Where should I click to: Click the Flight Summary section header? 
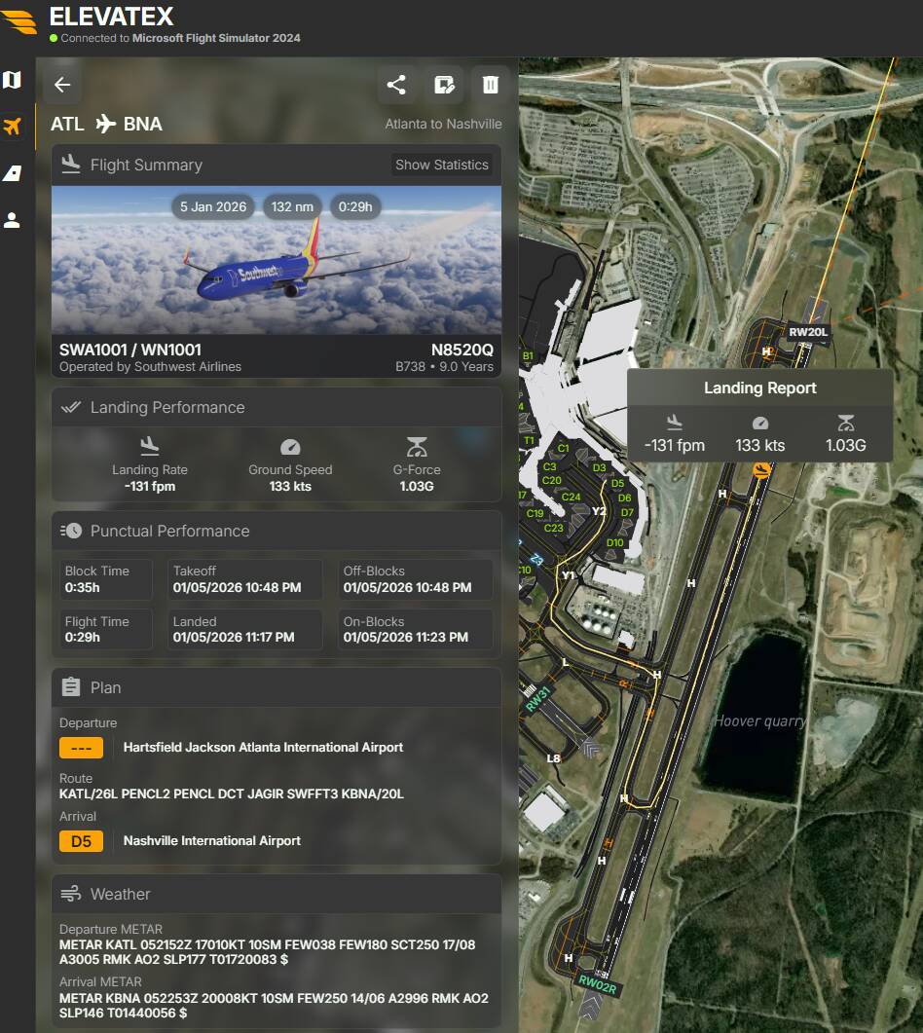click(146, 165)
